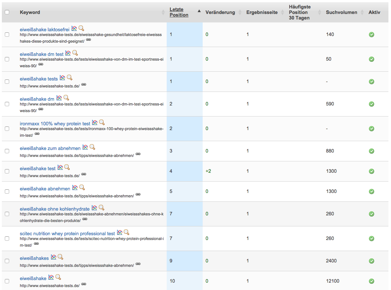
Task: Check the box for eiweißshake laktosefrei row
Action: click(7, 35)
